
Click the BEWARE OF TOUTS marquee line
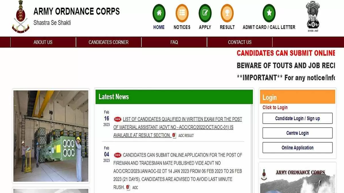tap(286, 65)
